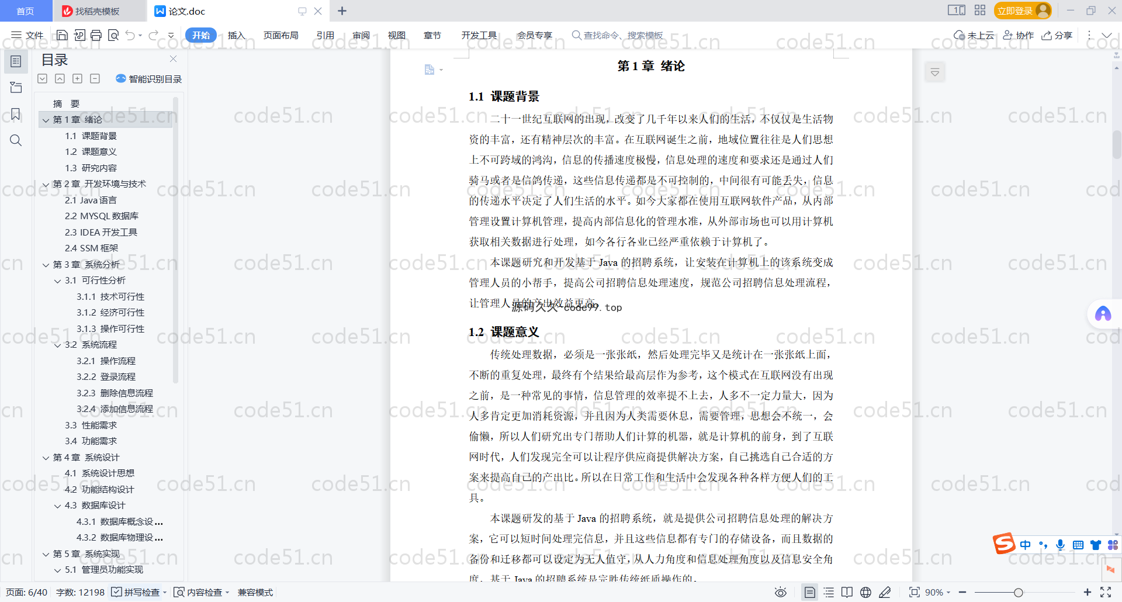Collapse 4.3 数据库设计 node in outline
Viewport: 1122px width, 602px height.
point(57,506)
